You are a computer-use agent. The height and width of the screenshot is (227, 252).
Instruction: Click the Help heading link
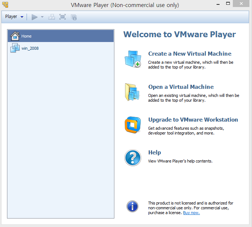[155, 152]
